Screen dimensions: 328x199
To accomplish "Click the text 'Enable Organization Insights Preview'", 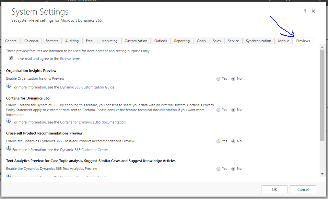I will tap(35, 79).
